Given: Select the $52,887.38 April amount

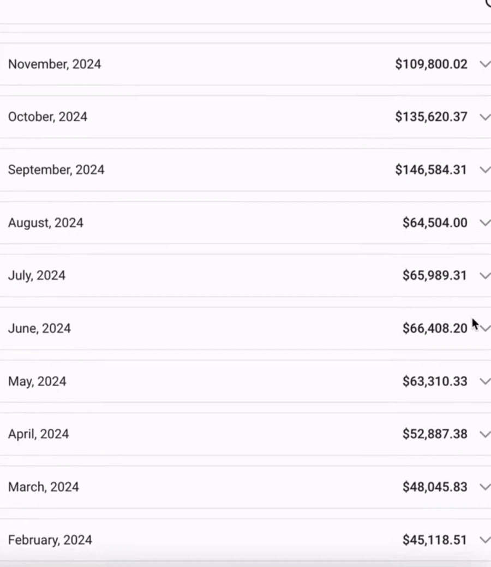Looking at the screenshot, I should 435,434.
